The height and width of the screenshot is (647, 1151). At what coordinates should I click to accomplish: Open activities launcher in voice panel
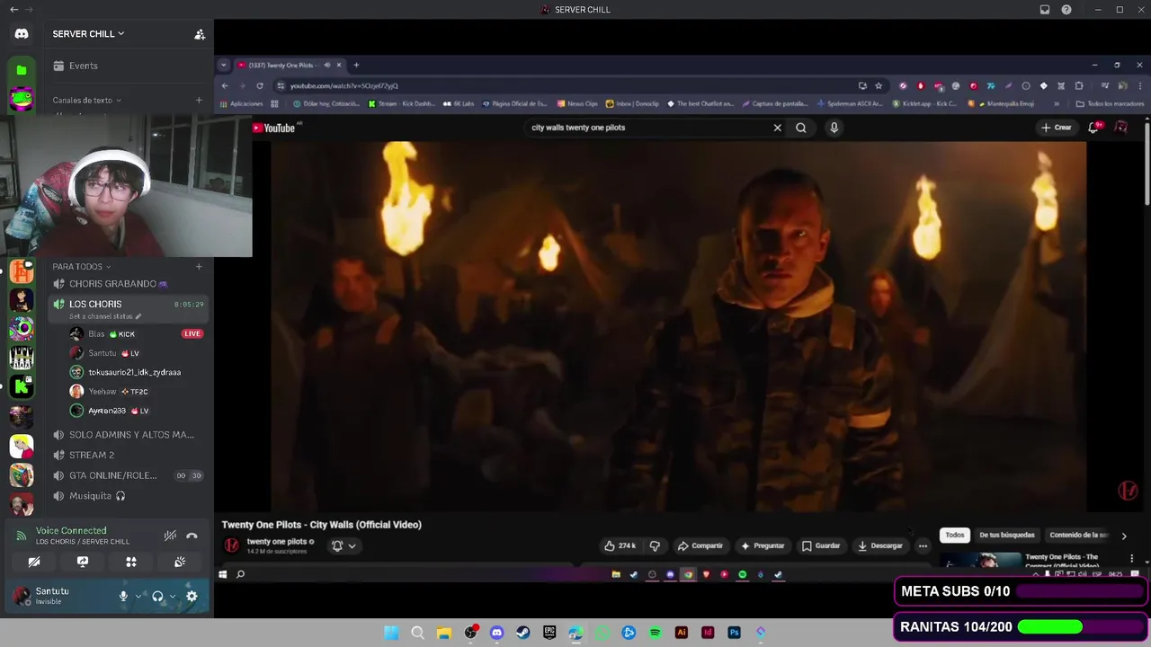coord(131,562)
